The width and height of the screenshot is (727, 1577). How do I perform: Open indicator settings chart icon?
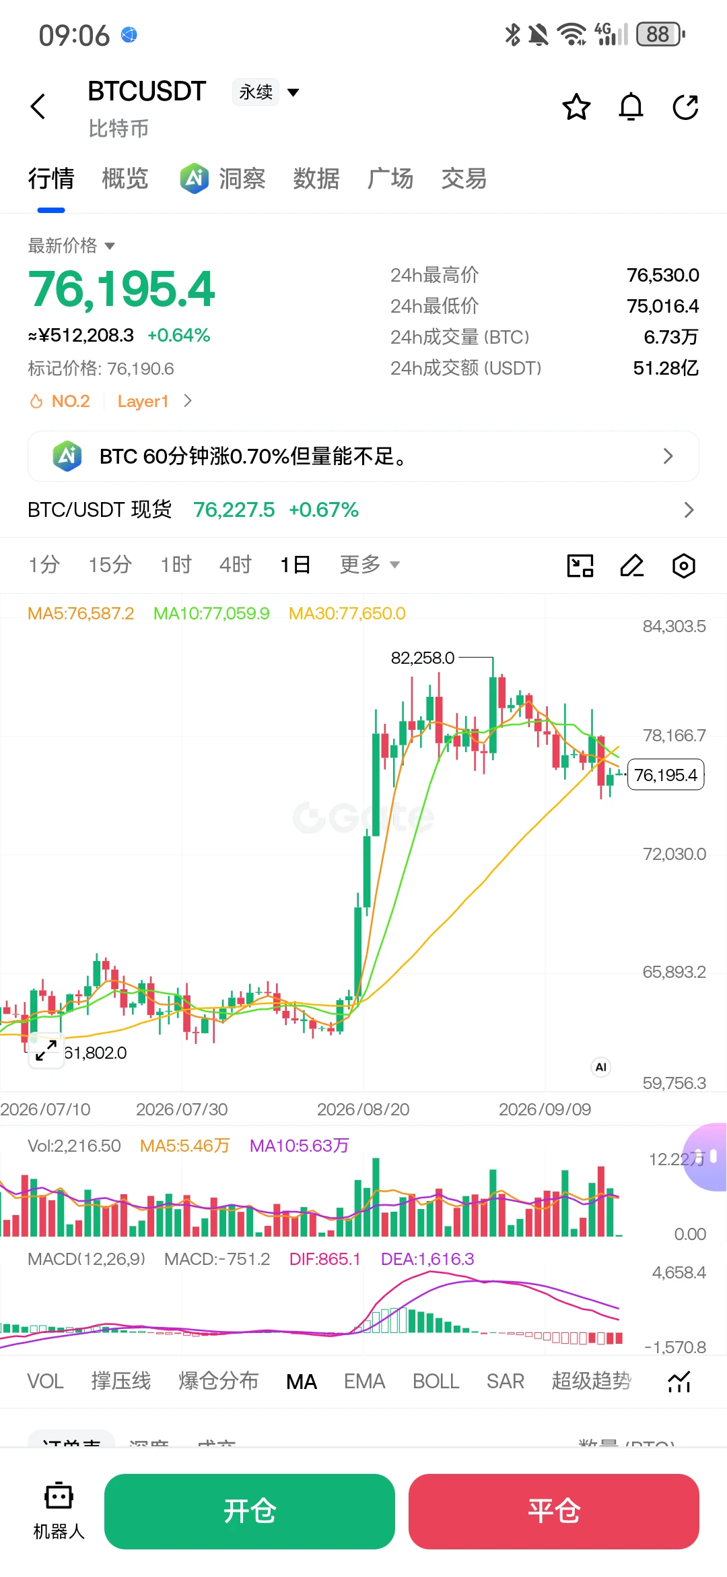click(x=679, y=1382)
